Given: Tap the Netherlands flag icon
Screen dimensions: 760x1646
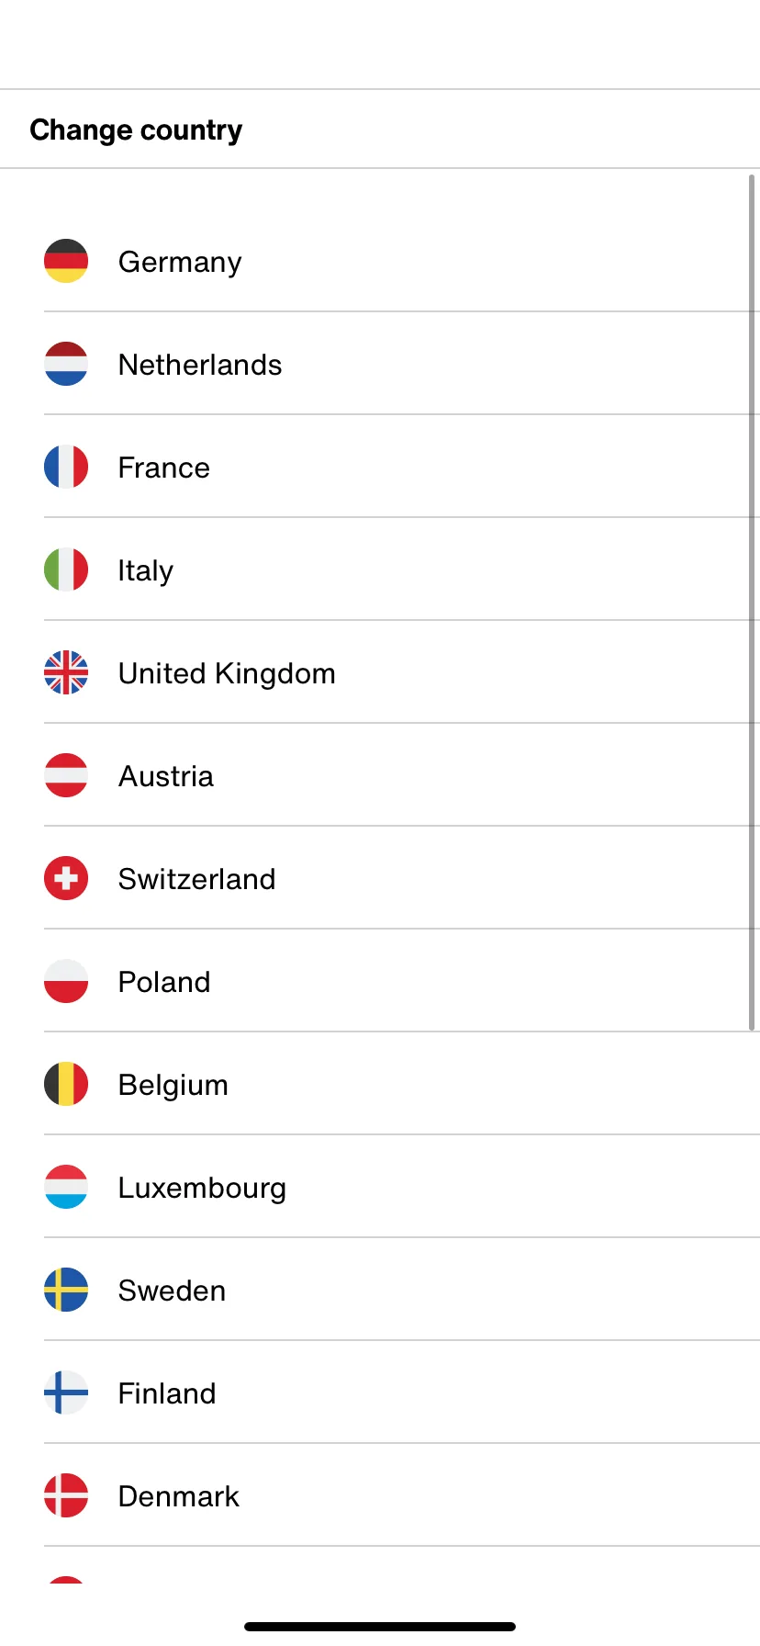Looking at the screenshot, I should coord(66,364).
